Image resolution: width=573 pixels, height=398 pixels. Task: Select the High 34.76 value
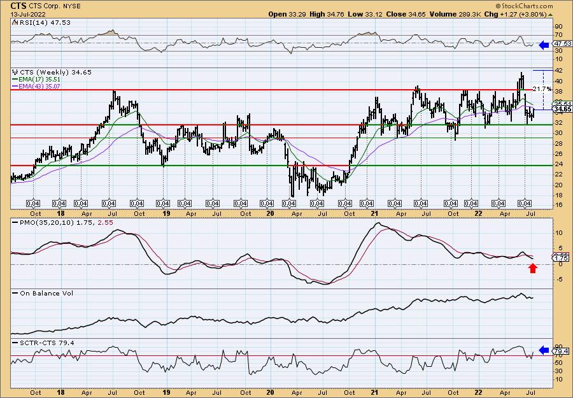(x=327, y=14)
